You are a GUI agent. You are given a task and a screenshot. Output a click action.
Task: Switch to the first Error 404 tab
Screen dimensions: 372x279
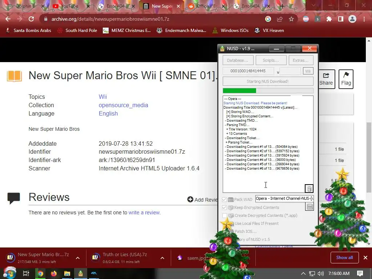(x=115, y=6)
